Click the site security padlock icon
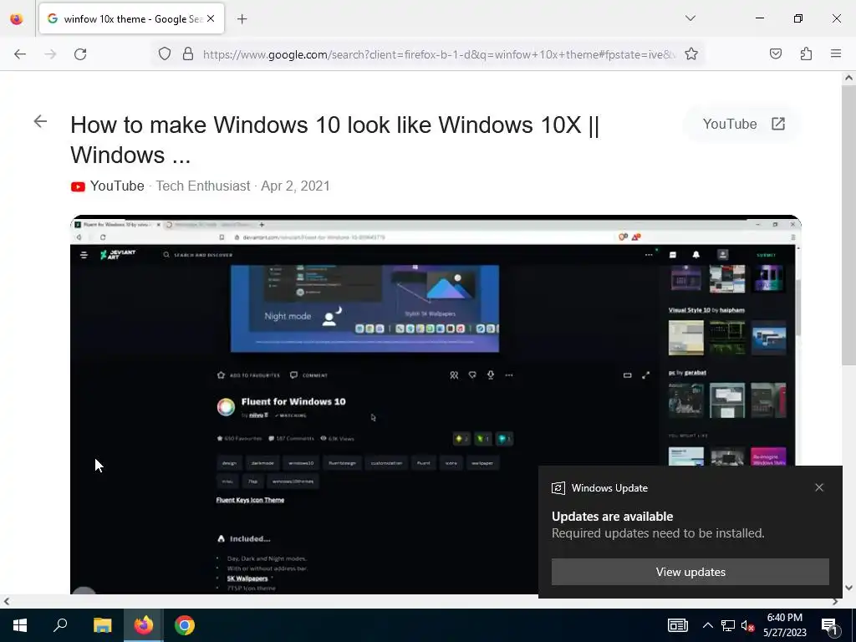 tap(188, 53)
